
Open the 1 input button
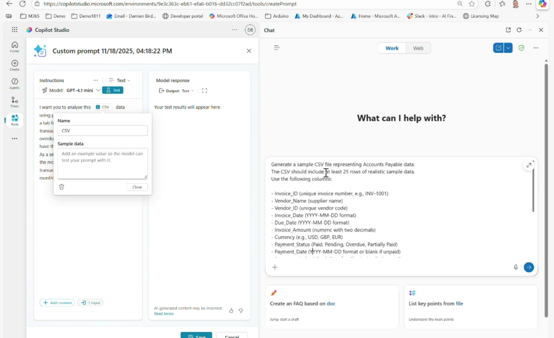coord(90,303)
